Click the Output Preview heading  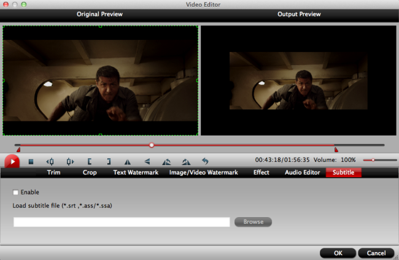coord(299,14)
